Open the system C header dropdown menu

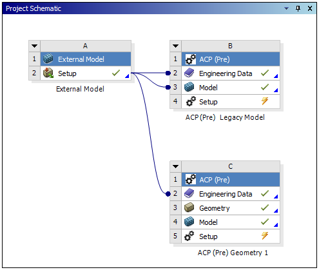(x=175, y=166)
